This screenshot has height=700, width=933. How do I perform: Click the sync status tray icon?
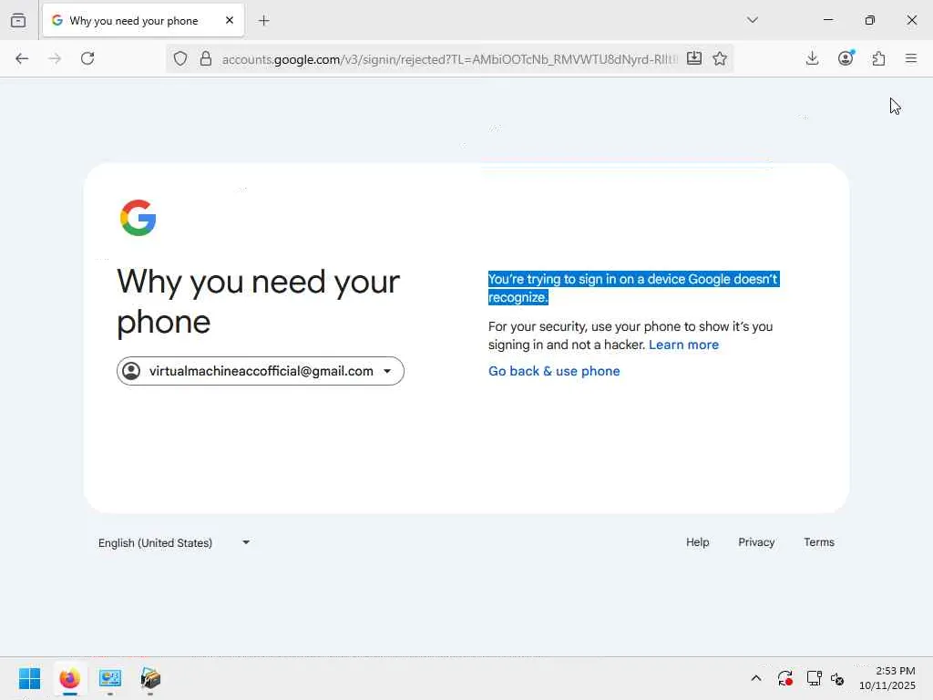tap(784, 678)
